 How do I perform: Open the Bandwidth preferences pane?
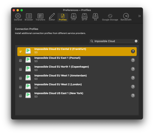(x=126, y=17)
